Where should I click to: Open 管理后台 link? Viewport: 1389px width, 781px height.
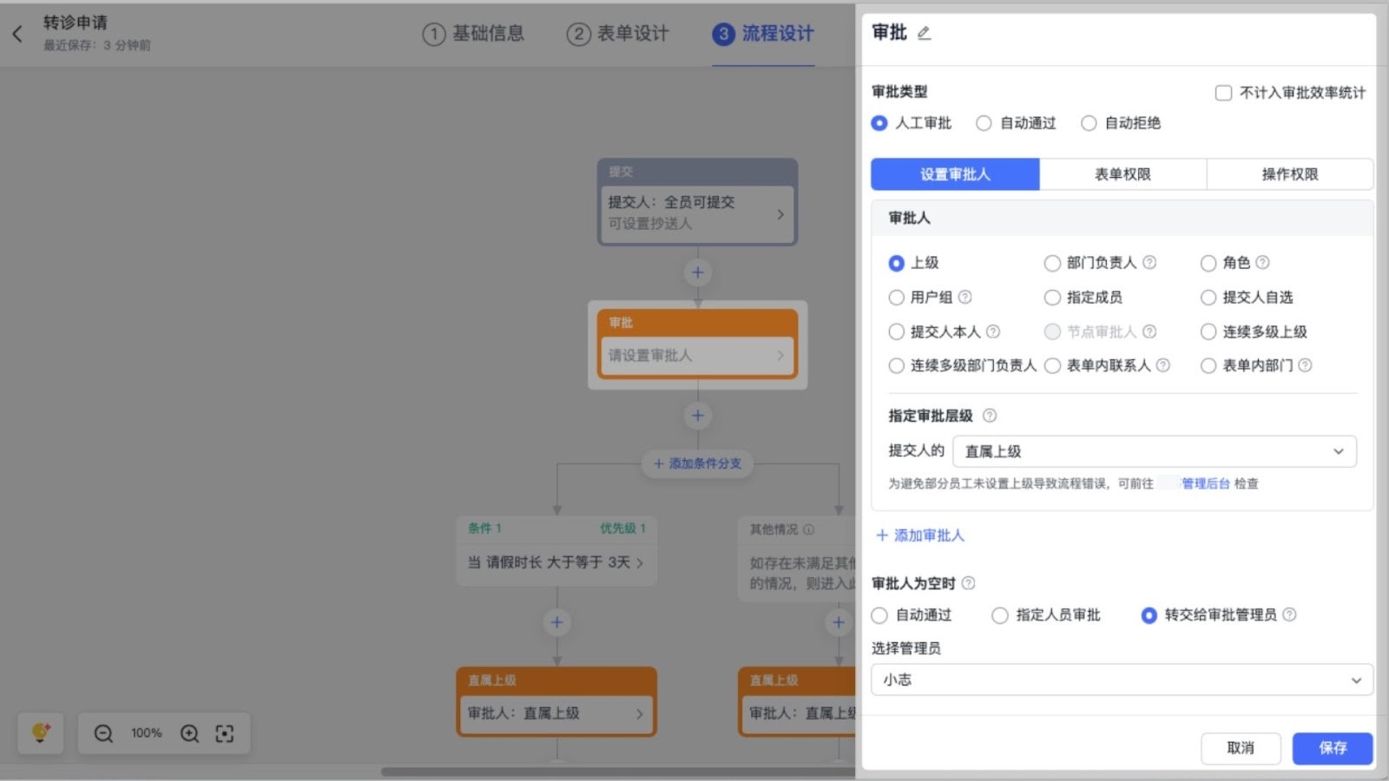point(1206,483)
